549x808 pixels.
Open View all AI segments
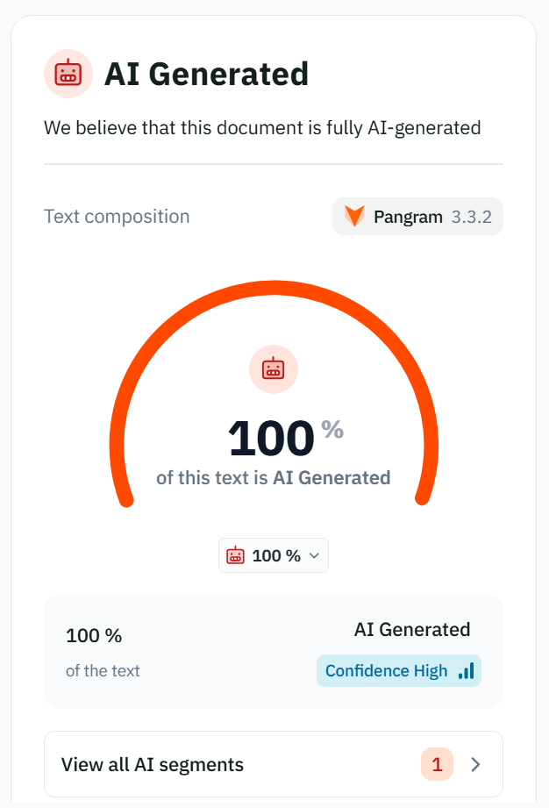[x=274, y=764]
